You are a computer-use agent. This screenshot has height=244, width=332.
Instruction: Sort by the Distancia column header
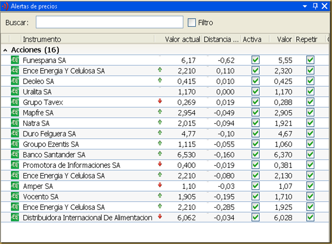tap(222, 39)
